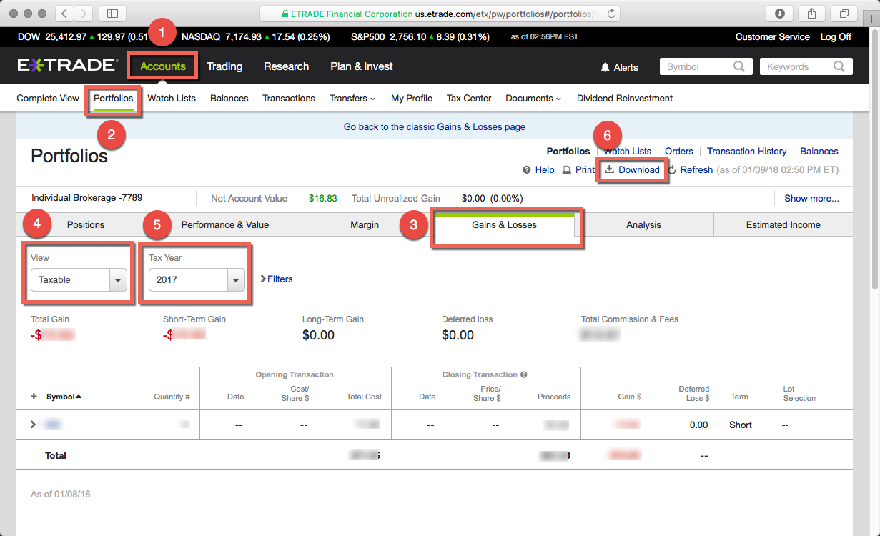Open the Research main menu
The height and width of the screenshot is (536, 880).
(286, 66)
